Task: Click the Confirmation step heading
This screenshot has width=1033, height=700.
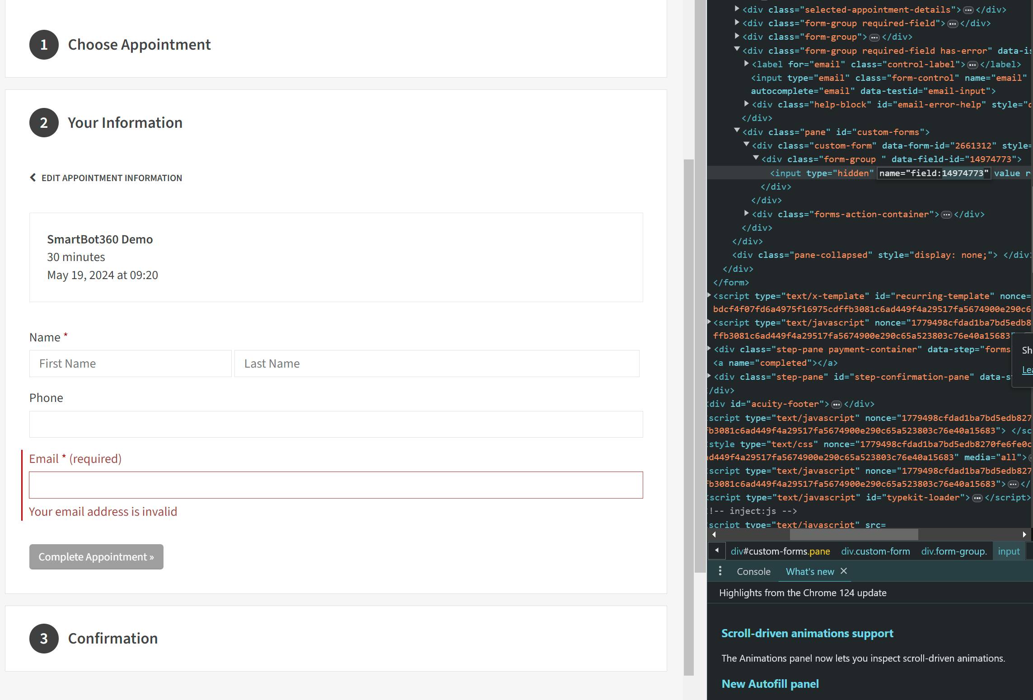Action: (x=113, y=639)
